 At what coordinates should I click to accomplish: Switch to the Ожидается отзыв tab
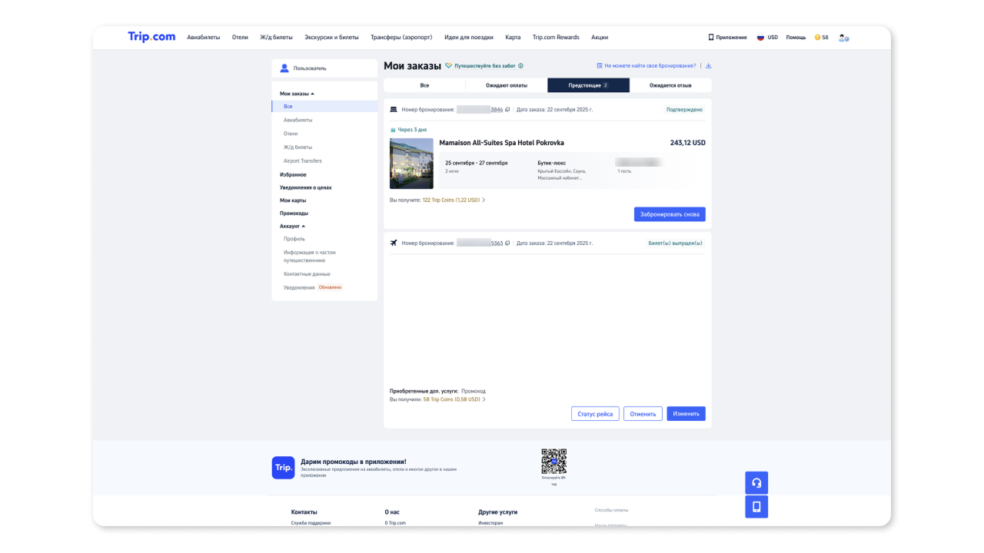pos(670,85)
